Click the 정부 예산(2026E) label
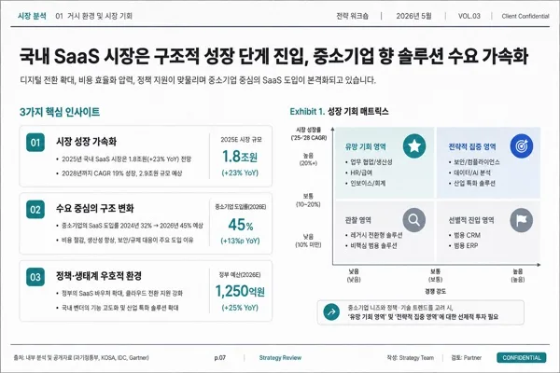The height and width of the screenshot is (373, 560). tap(240, 274)
